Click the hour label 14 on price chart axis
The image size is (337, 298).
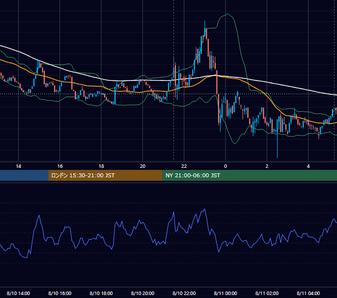point(18,166)
